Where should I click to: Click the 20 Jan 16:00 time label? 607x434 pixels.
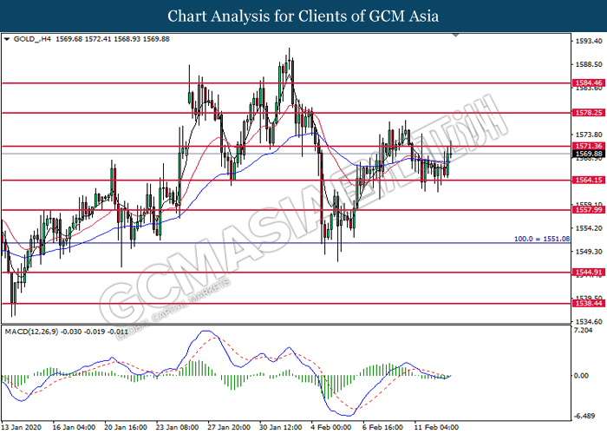(126, 427)
